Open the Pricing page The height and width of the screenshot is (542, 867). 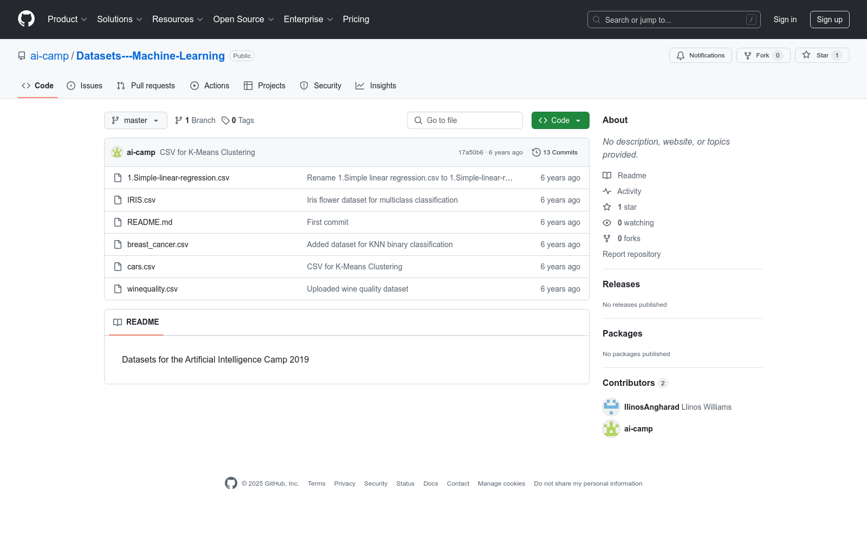356,19
